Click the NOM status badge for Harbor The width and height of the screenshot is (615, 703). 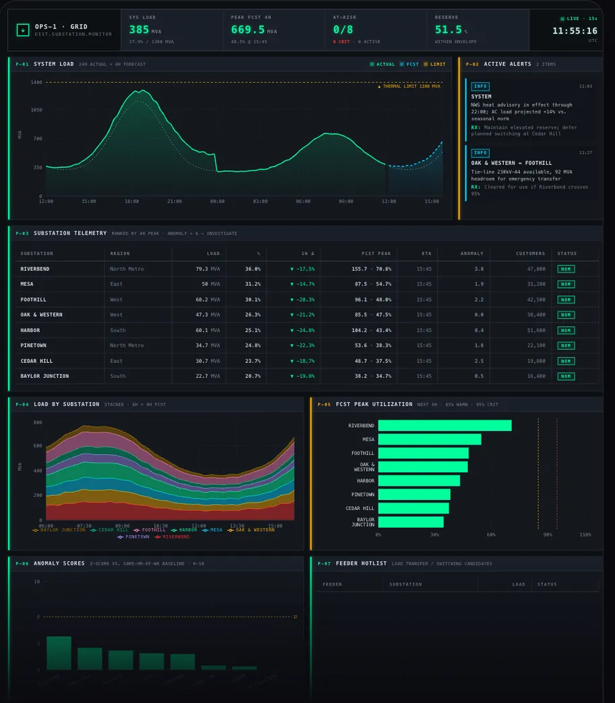566,331
